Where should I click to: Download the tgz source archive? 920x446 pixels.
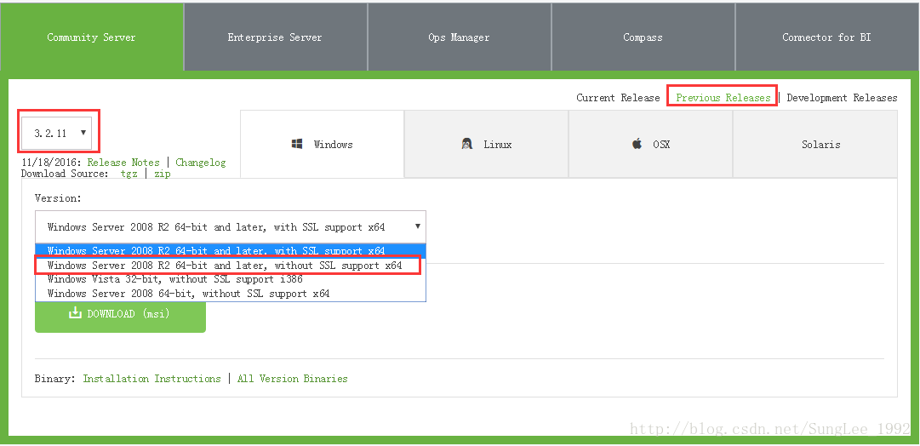pyautogui.click(x=129, y=174)
